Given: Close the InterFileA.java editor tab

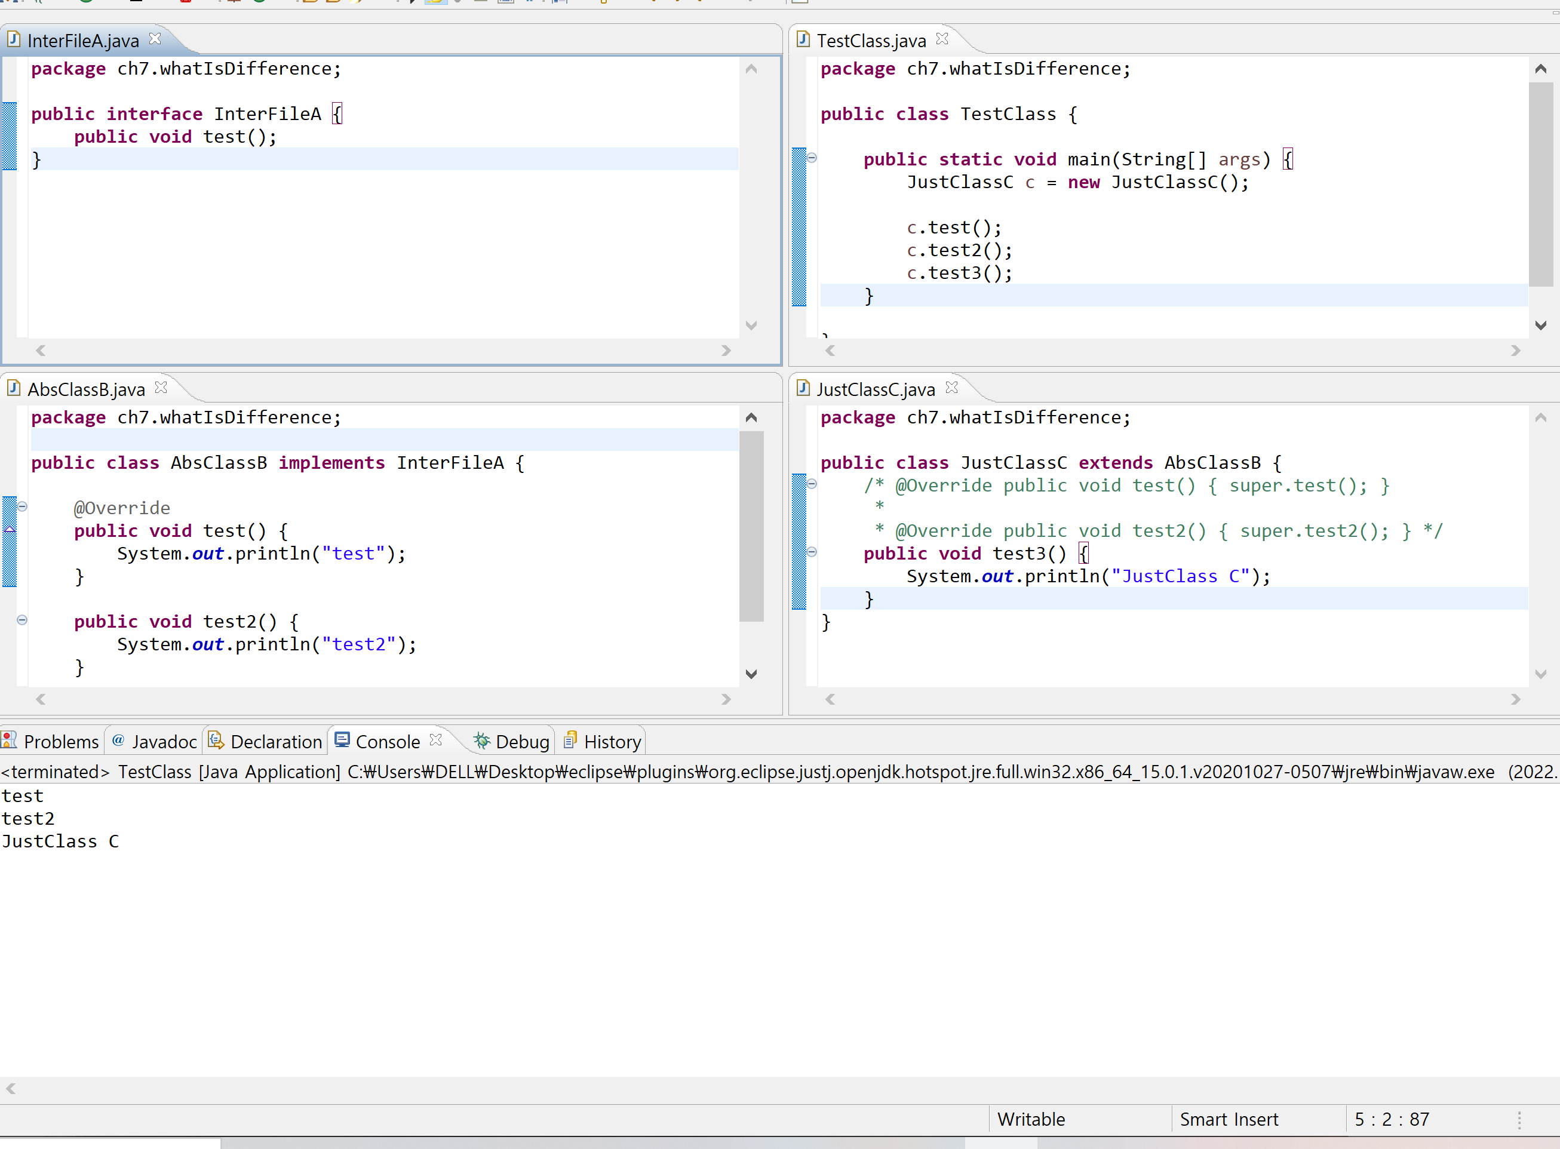Looking at the screenshot, I should 155,39.
